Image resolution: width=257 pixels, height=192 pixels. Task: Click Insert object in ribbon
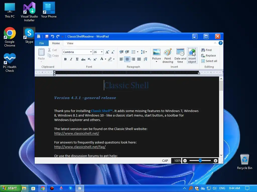pyautogui.click(x=192, y=56)
